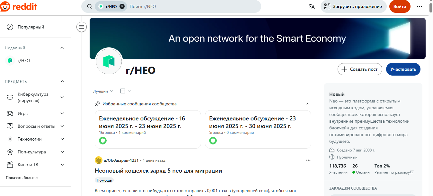Image resolution: width=433 pixels, height=196 pixels.
Task: Open the translate language icon
Action: [312, 6]
